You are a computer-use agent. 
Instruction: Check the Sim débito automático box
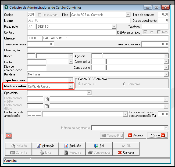coord(145,32)
